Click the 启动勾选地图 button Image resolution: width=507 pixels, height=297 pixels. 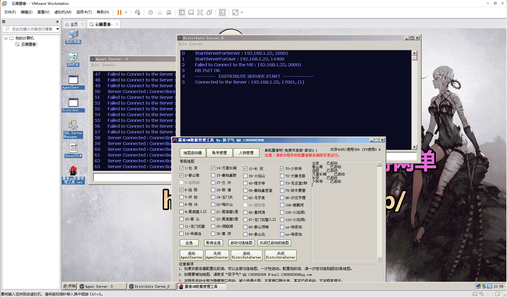coord(241,243)
